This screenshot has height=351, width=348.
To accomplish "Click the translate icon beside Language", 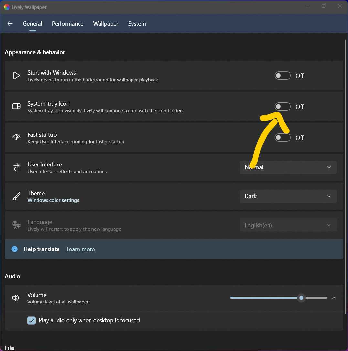I will click(16, 225).
